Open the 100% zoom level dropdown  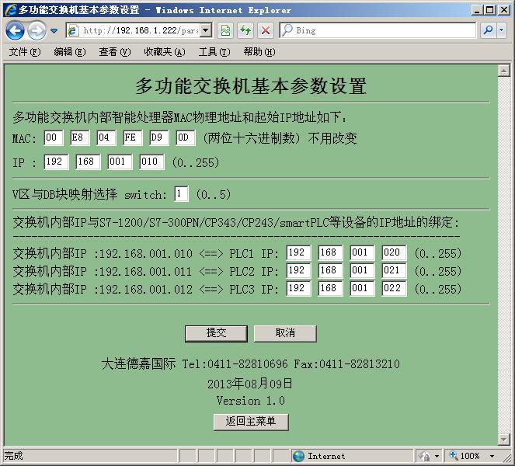pos(492,456)
